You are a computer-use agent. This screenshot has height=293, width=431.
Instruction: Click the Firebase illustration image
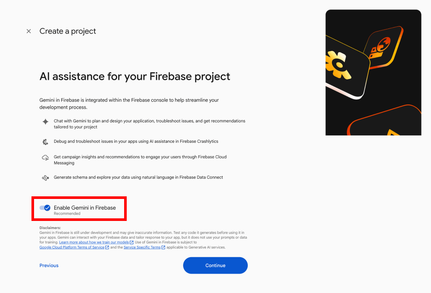click(x=373, y=72)
